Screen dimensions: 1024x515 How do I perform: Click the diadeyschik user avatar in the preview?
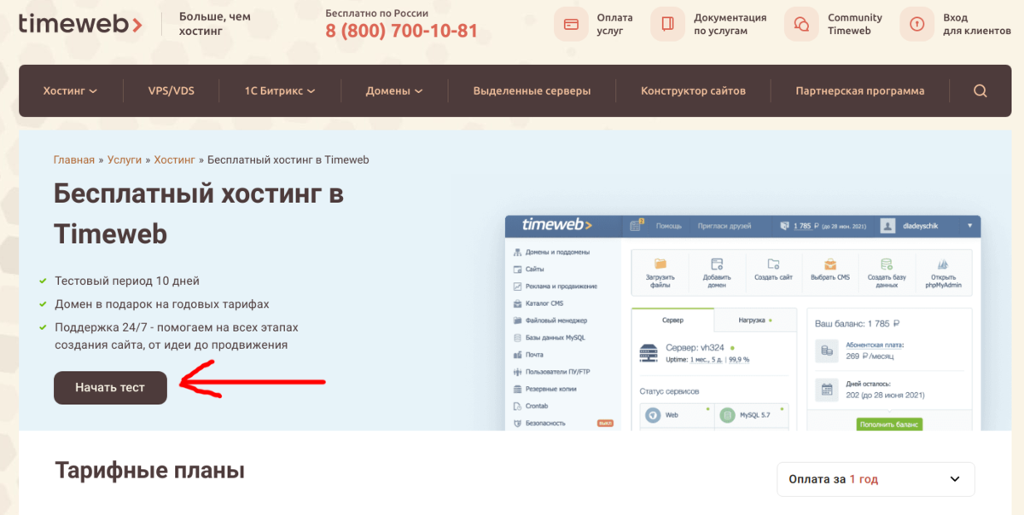(x=887, y=226)
